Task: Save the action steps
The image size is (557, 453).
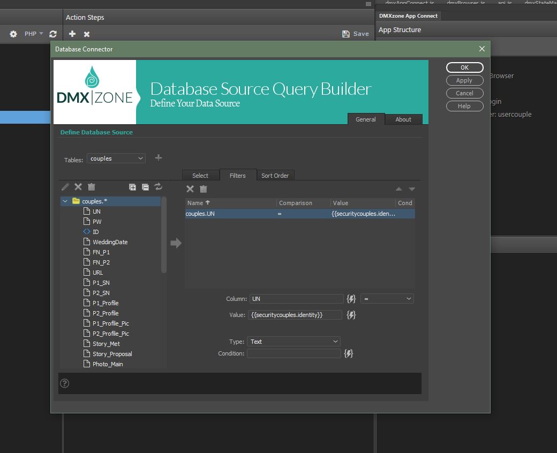Action: [x=355, y=34]
